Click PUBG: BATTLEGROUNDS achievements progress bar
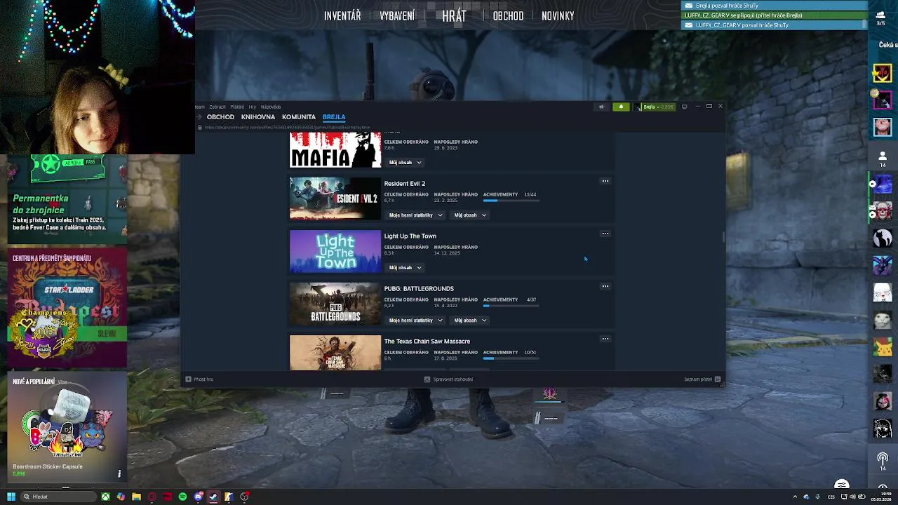898x505 pixels. pos(511,306)
